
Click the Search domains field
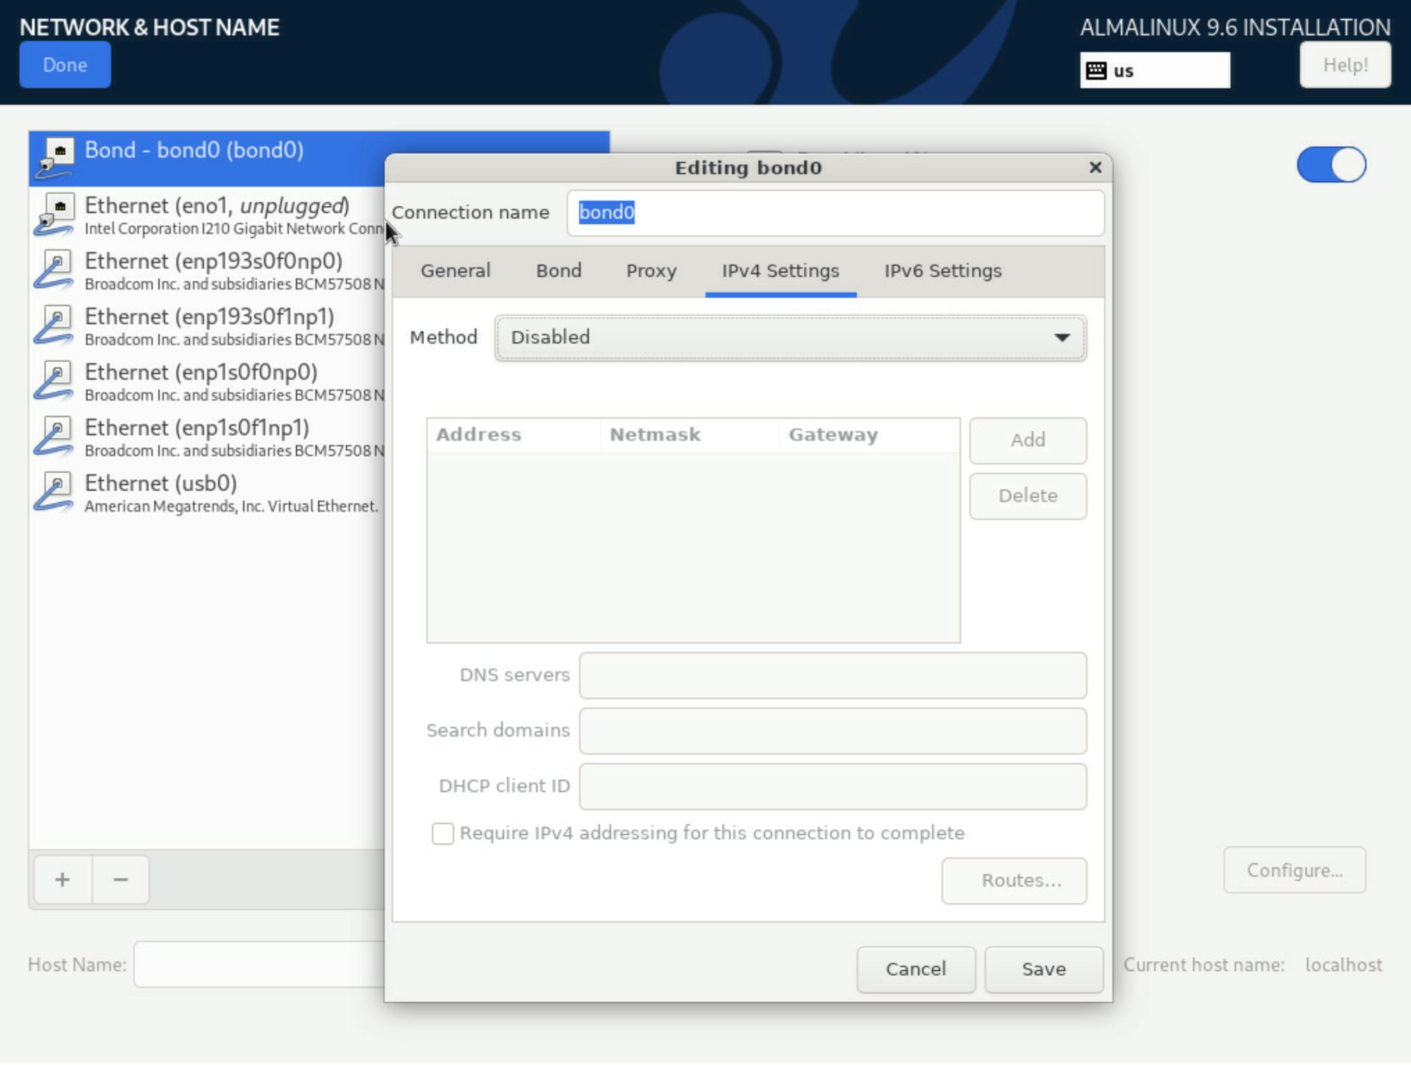(x=833, y=732)
